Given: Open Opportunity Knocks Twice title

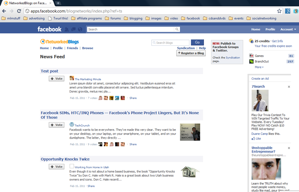Looking at the screenshot, I should [65, 159].
